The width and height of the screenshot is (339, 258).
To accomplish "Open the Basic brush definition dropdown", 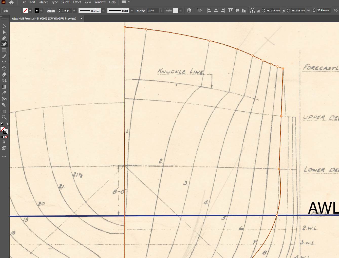I will 131,11.
